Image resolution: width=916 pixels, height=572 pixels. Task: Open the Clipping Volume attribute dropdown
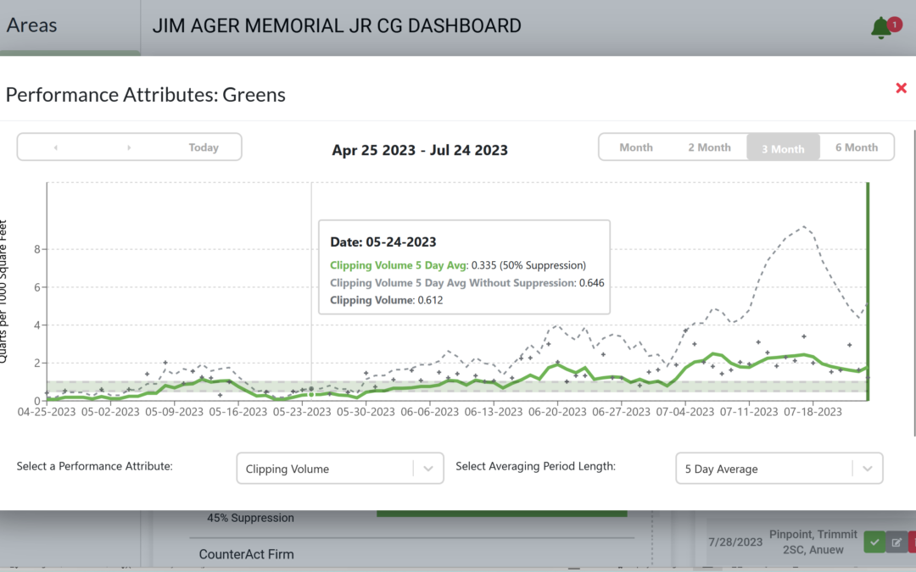tap(340, 468)
